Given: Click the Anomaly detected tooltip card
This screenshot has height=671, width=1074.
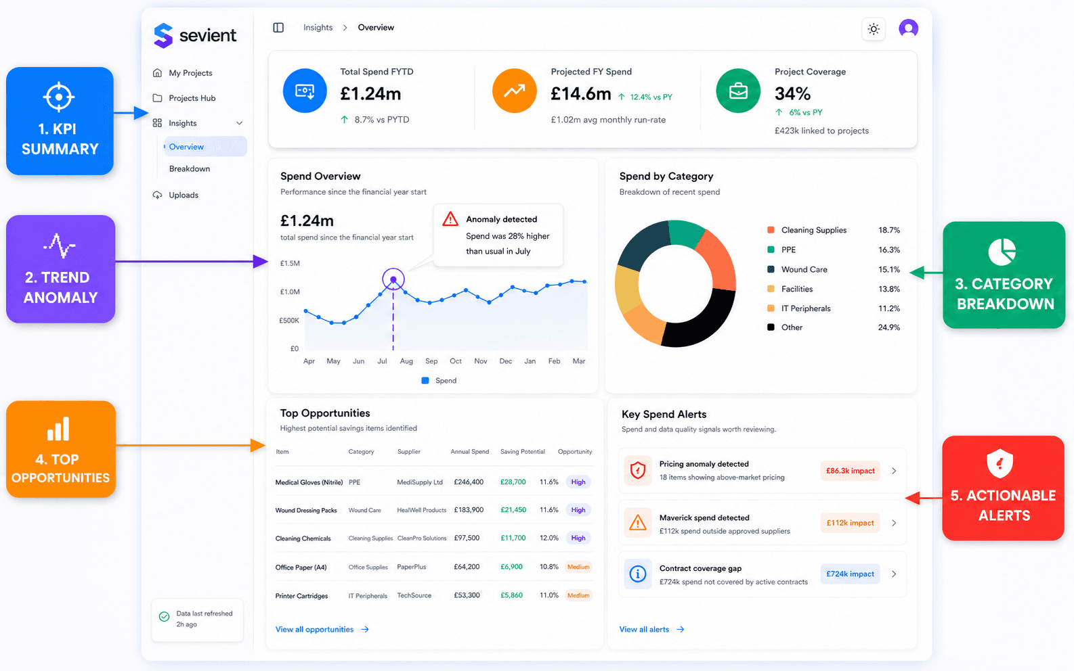Looking at the screenshot, I should (498, 235).
